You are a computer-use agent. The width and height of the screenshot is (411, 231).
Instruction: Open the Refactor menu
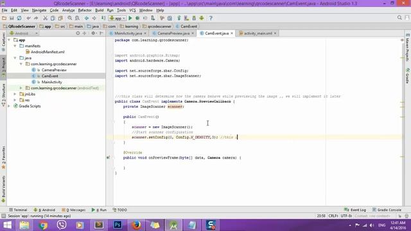pos(85,10)
